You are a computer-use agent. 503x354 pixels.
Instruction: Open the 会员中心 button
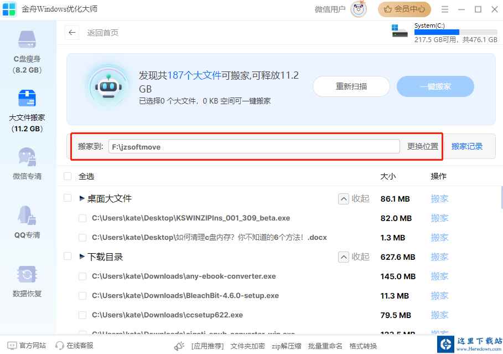[x=404, y=9]
